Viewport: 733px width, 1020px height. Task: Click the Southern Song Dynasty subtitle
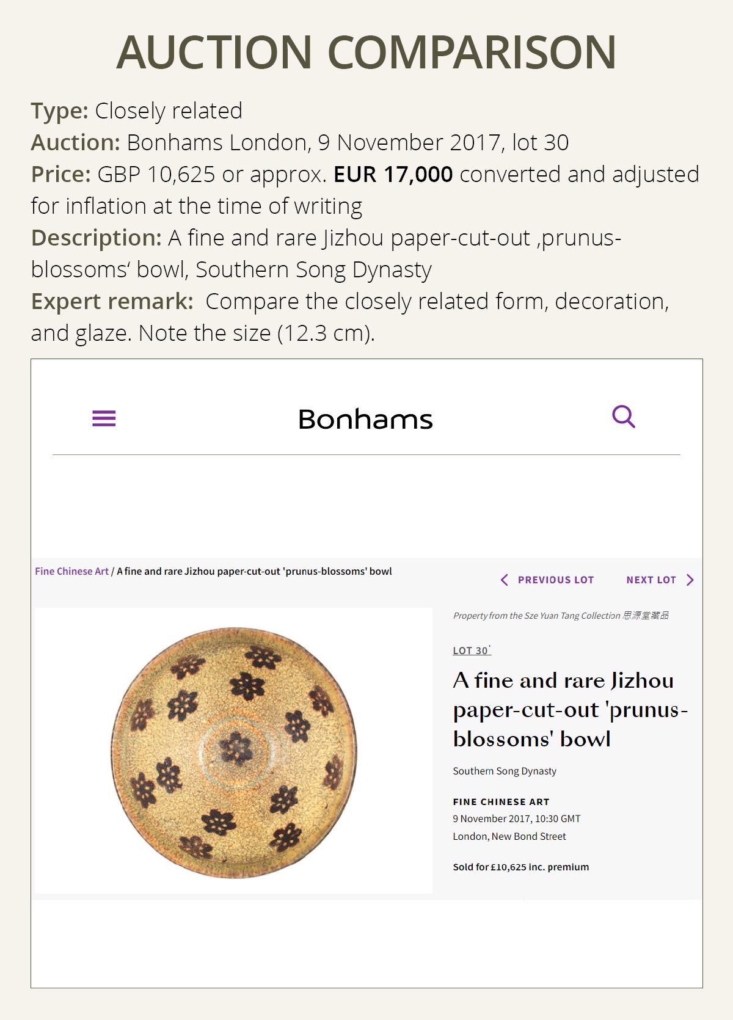coord(505,771)
